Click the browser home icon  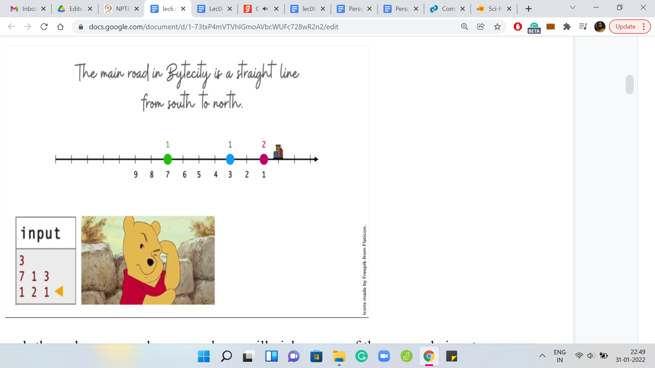point(60,27)
